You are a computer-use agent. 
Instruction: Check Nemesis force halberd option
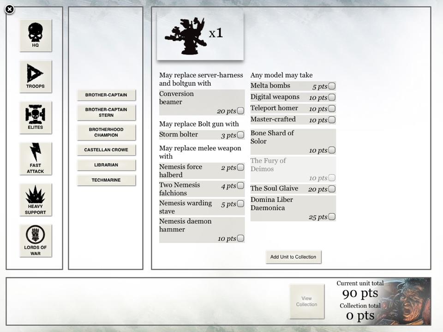click(241, 167)
